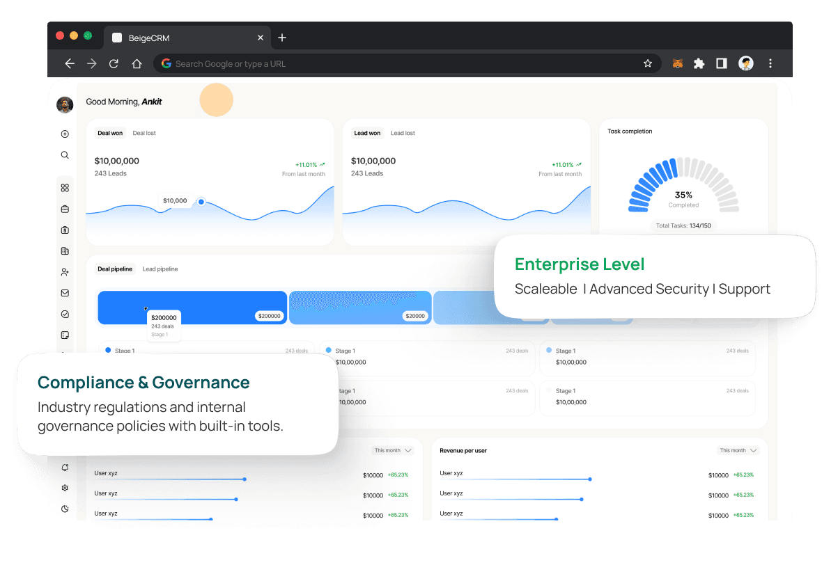Click the dashboard grid icon in sidebar
Viewport: 838px width, 581px height.
coord(65,188)
